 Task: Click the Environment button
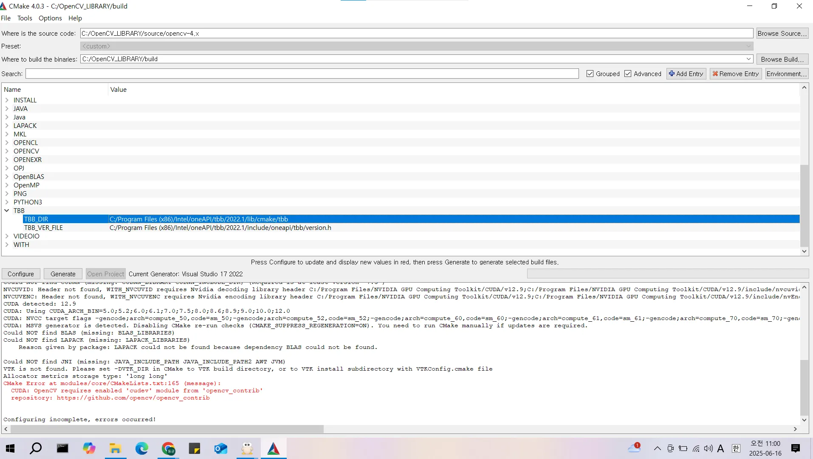[787, 74]
